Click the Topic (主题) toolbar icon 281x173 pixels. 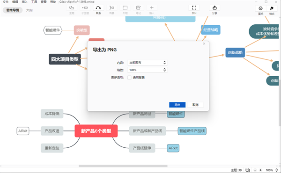tap(72, 7)
